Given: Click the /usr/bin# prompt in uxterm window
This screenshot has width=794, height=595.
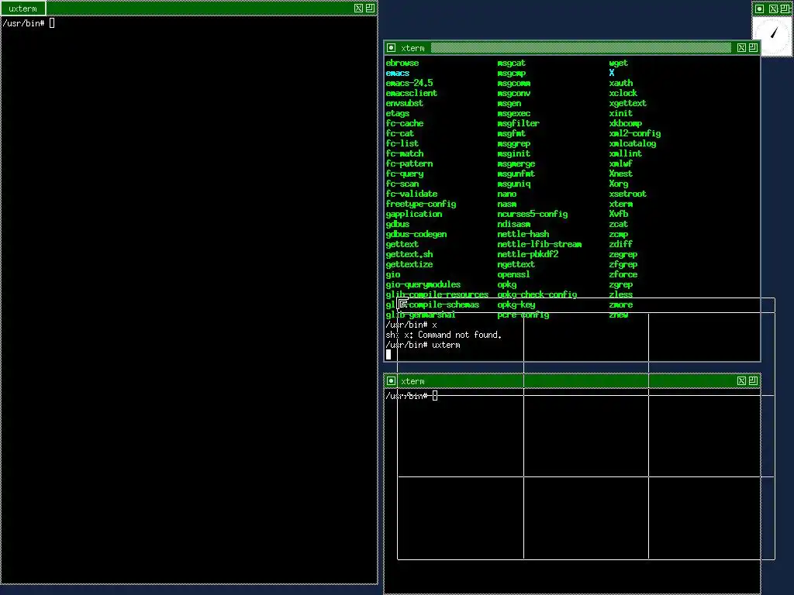Looking at the screenshot, I should (x=23, y=23).
